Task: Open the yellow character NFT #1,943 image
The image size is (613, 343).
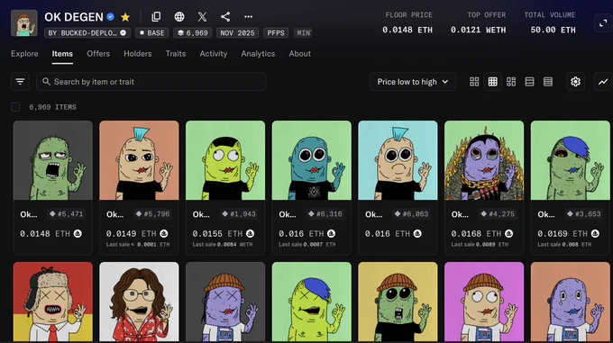Action: point(225,160)
